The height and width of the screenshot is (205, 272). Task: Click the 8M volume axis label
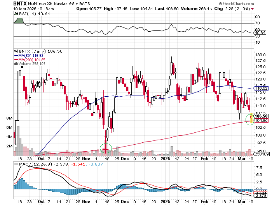point(9,118)
